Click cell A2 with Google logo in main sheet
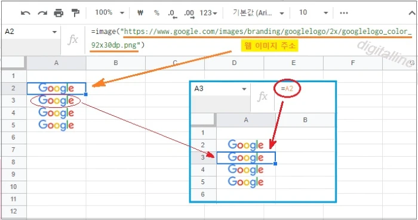Image resolution: width=418 pixels, height=220 pixels. pos(56,88)
